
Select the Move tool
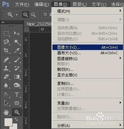pyautogui.click(x=17, y=33)
